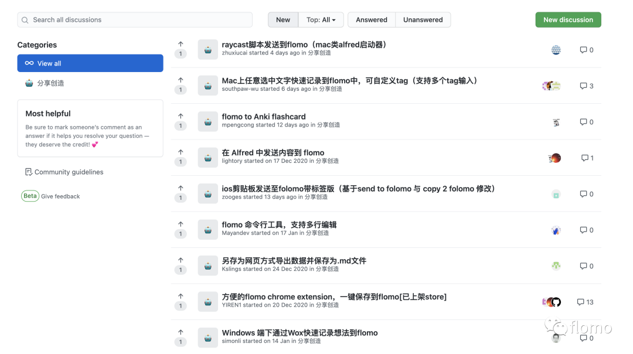Switch to the New sort tab

pyautogui.click(x=283, y=20)
